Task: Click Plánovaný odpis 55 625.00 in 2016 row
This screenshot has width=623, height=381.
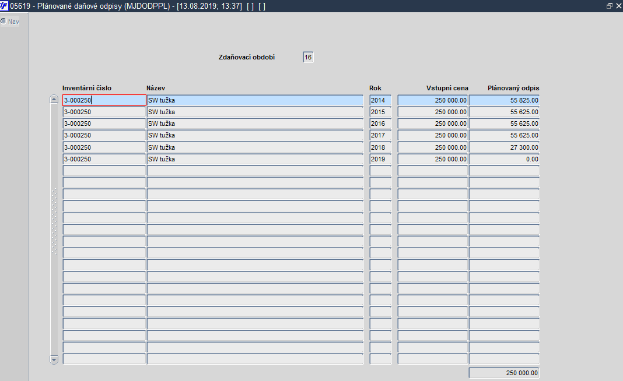Action: pos(504,124)
